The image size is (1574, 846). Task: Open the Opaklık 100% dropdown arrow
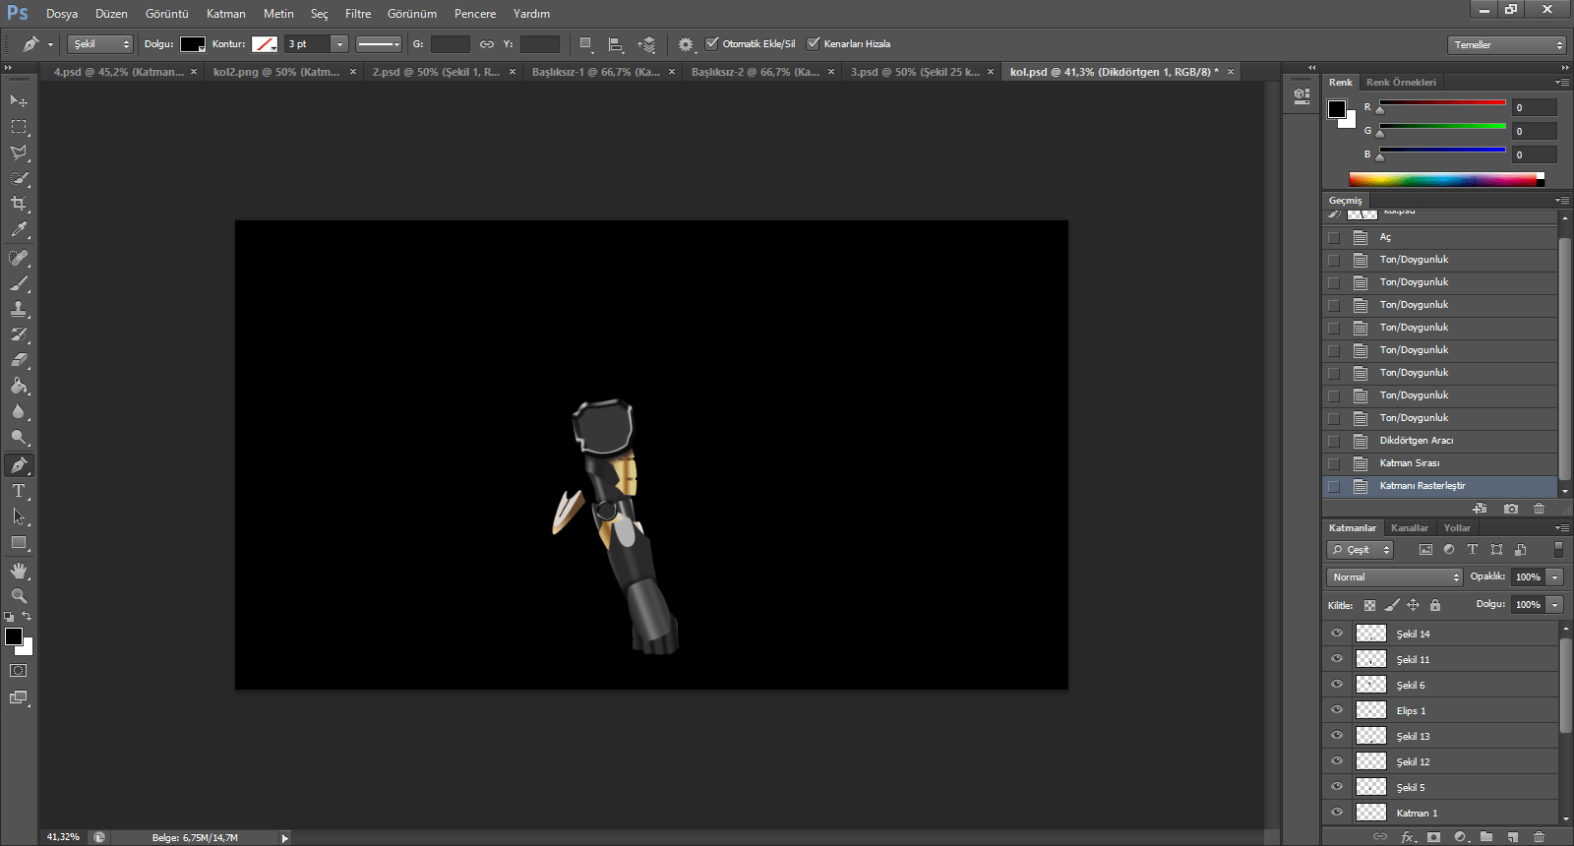click(1555, 577)
